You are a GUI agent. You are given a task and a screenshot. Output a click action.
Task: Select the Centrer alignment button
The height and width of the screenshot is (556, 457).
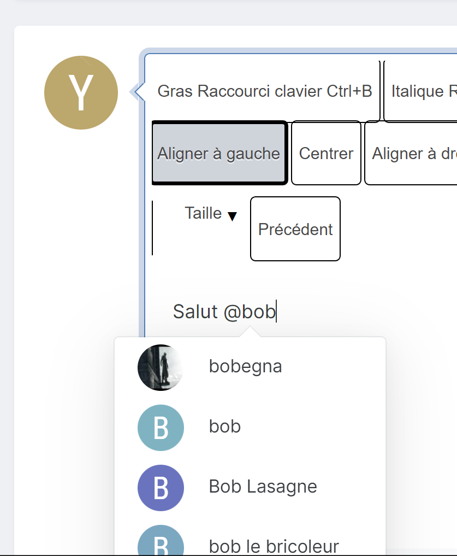click(x=326, y=153)
